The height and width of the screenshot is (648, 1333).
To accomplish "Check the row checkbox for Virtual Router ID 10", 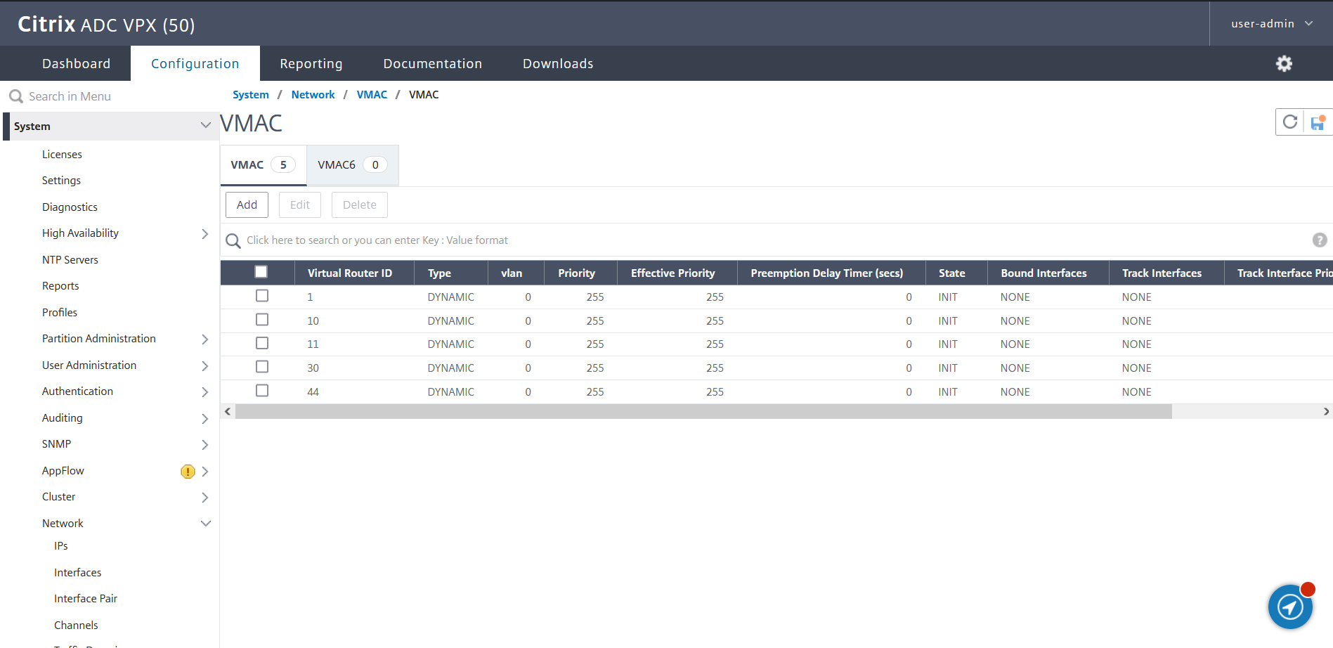I will (262, 319).
